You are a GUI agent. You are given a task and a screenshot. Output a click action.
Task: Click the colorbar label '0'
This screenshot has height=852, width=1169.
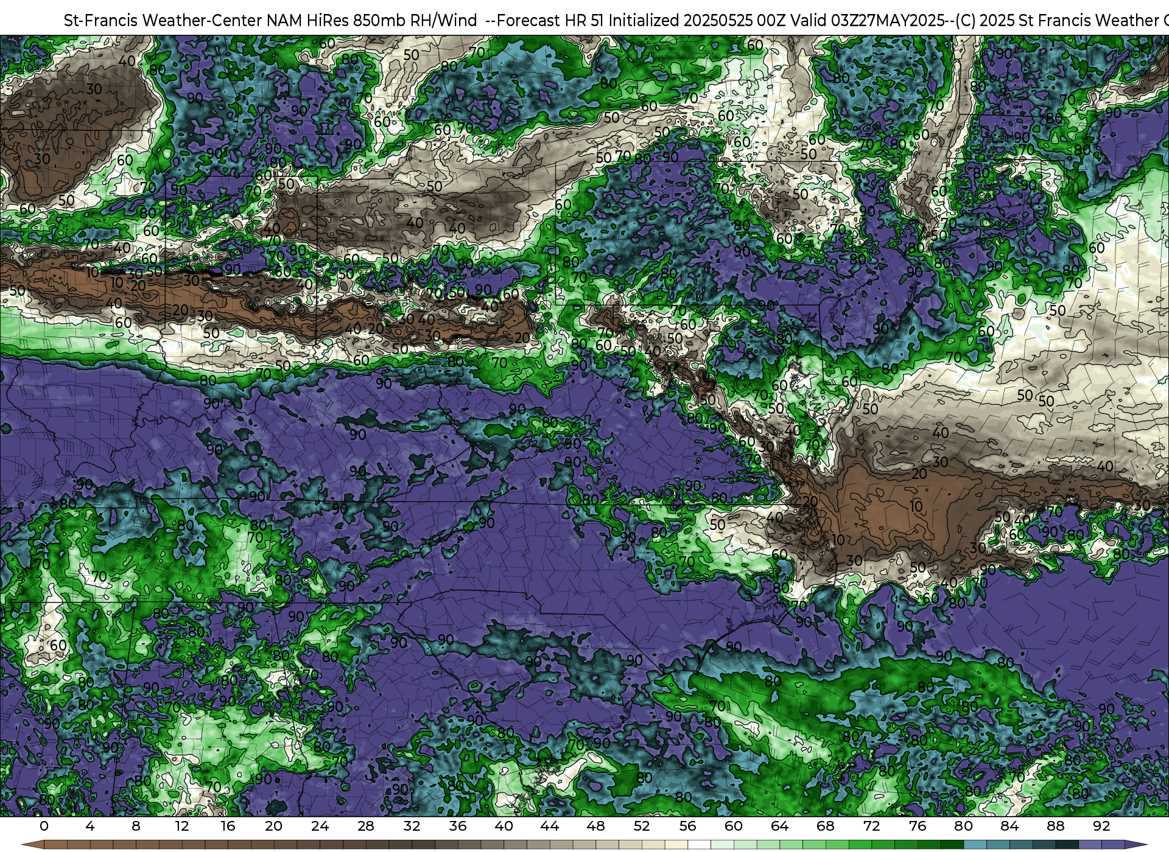pyautogui.click(x=44, y=826)
